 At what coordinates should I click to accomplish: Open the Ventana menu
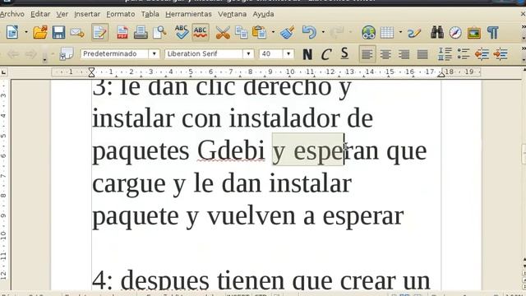click(232, 14)
